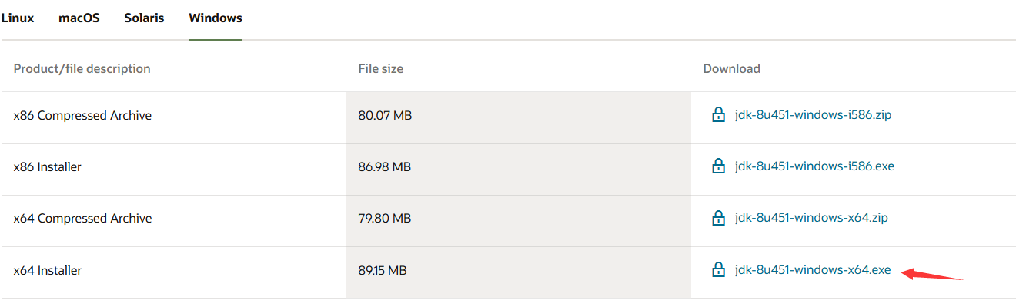Open the Solaris tab

144,18
